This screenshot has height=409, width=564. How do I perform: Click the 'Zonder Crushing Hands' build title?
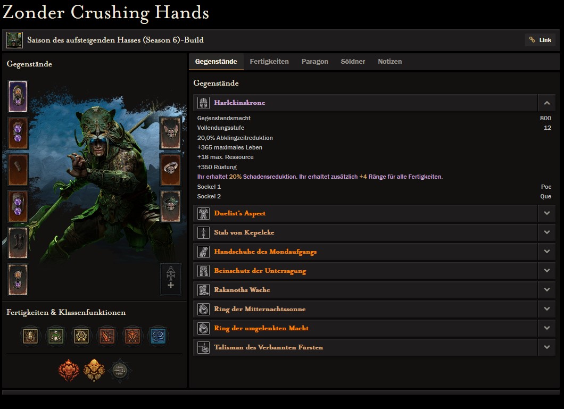(106, 13)
